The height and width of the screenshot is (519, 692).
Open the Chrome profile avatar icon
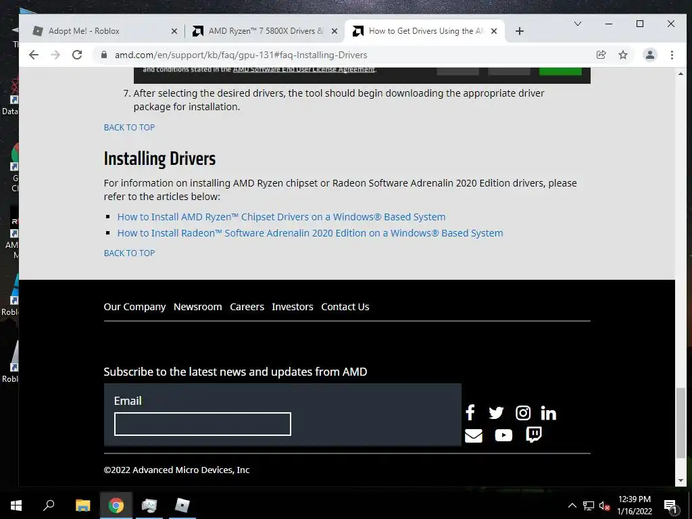649,55
